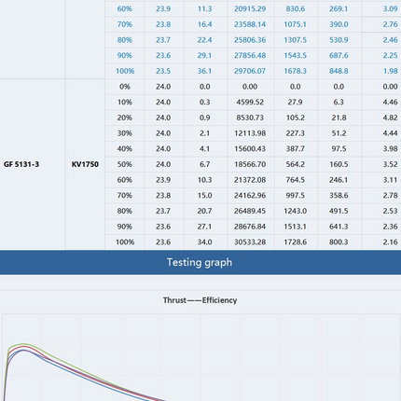Click the power value 800.3

point(339,242)
